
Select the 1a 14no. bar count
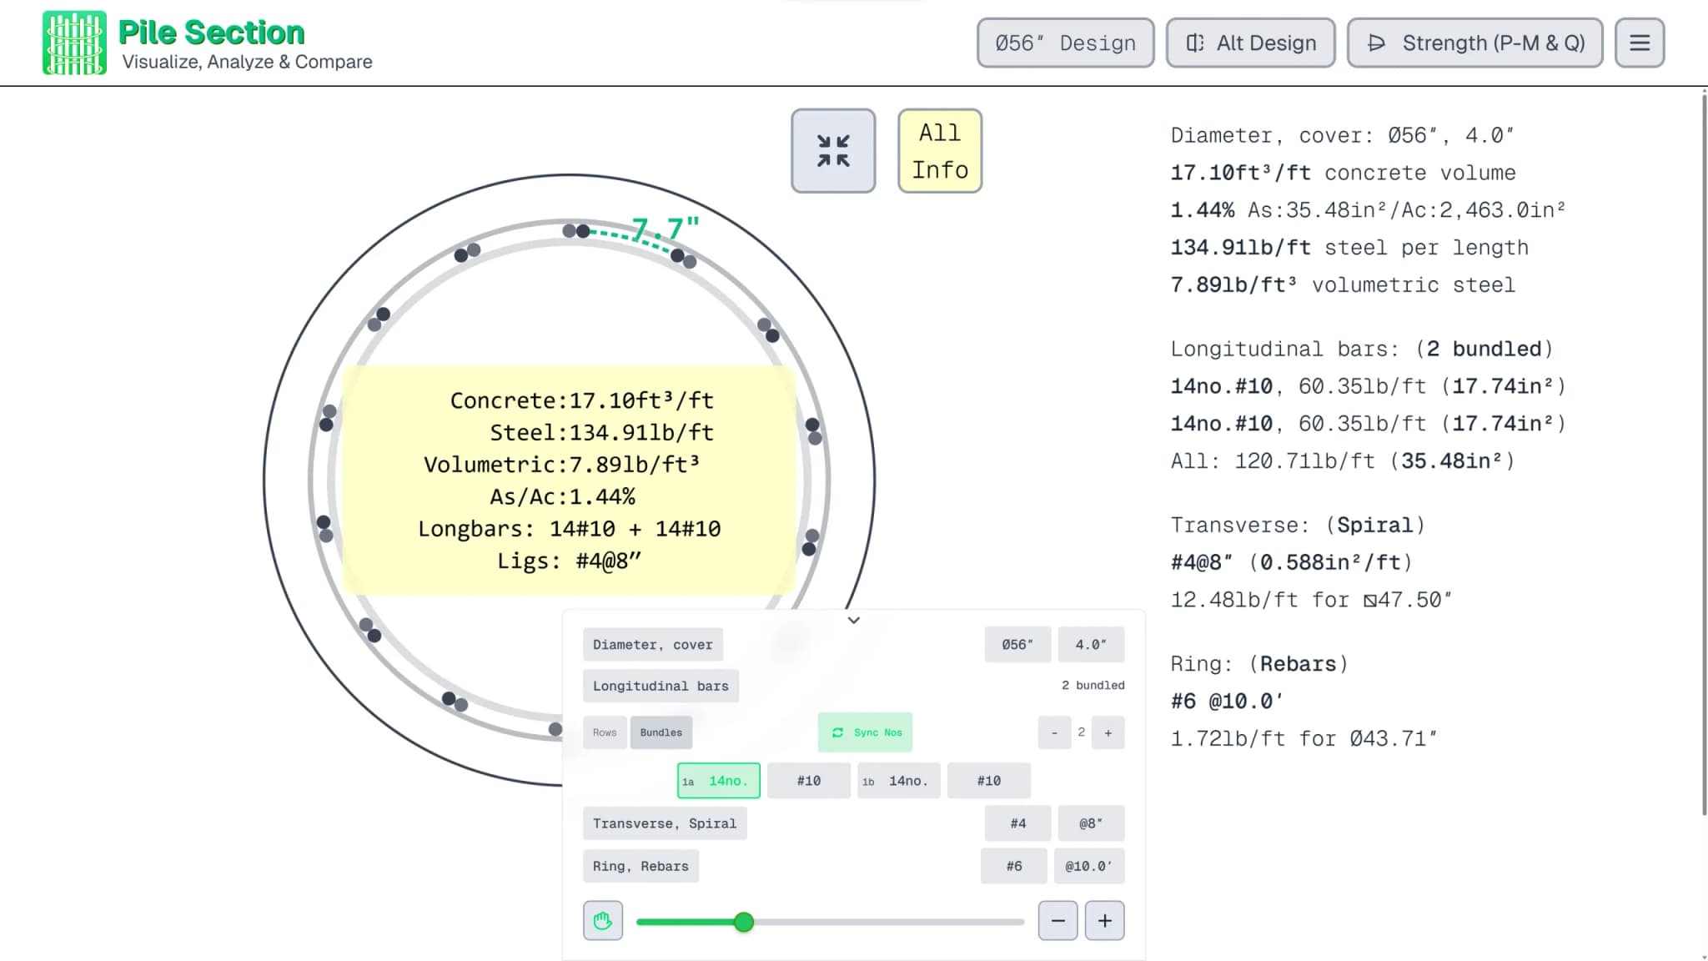coord(719,781)
